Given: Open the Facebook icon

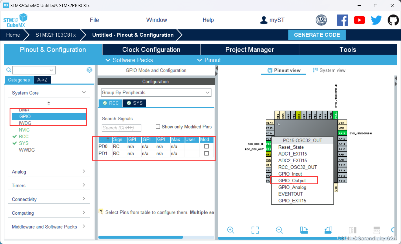Looking at the screenshot, I should [342, 20].
